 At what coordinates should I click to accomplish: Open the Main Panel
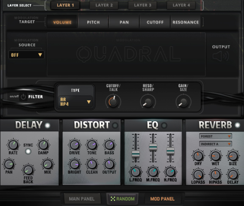click(x=82, y=199)
